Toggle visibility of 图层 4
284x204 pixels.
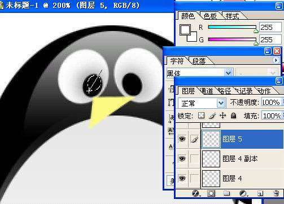pos(182,178)
